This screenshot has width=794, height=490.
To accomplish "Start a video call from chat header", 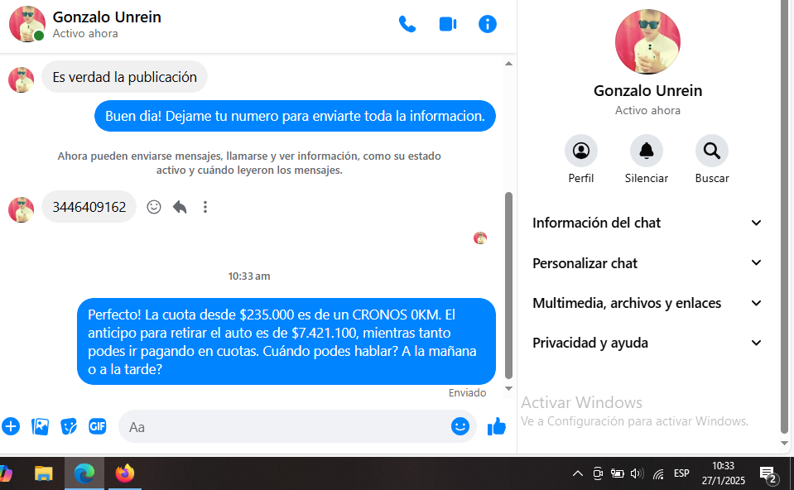I will pos(448,24).
